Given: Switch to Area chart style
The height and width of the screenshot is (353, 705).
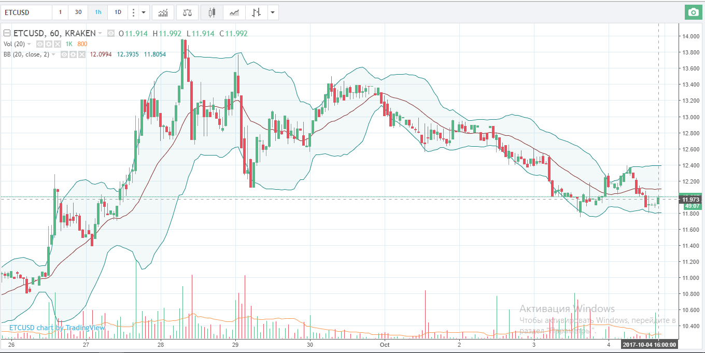Looking at the screenshot, I should 235,12.
